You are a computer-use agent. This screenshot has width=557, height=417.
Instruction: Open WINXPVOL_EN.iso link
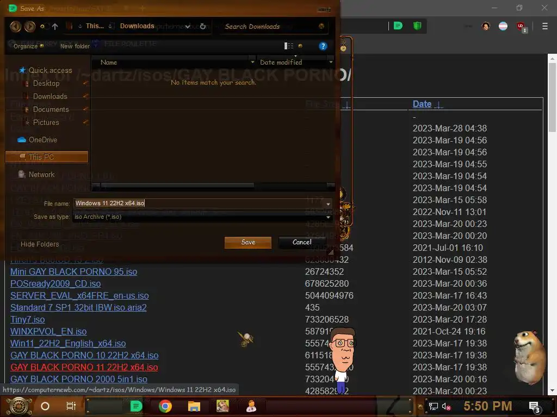pos(48,332)
